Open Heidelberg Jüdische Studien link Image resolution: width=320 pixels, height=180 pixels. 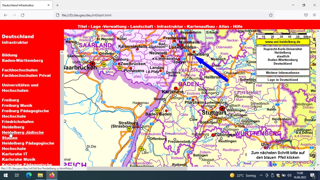point(23,135)
